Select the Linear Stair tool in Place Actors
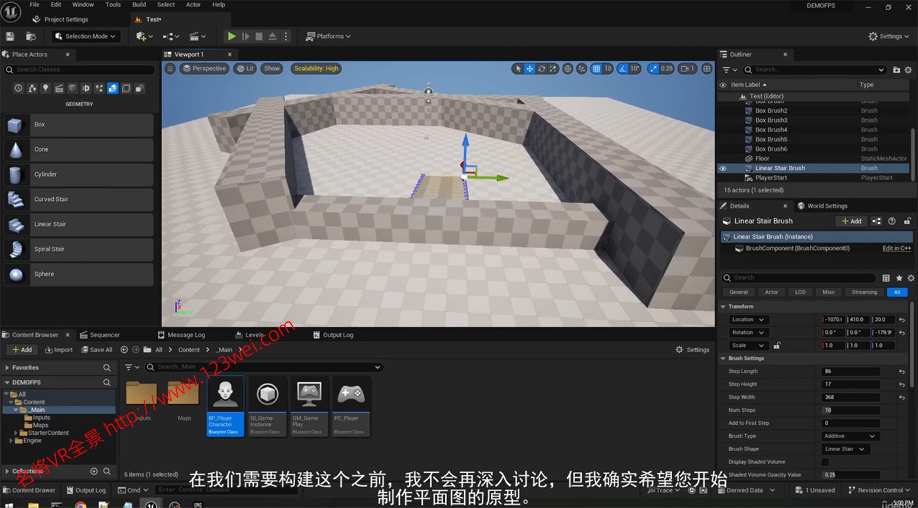The height and width of the screenshot is (508, 918). 79,224
